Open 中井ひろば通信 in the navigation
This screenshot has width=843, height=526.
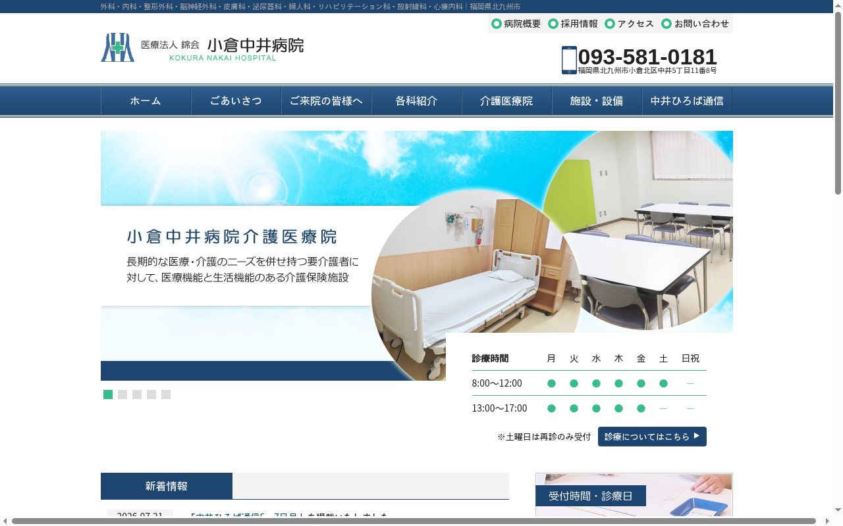[687, 101]
